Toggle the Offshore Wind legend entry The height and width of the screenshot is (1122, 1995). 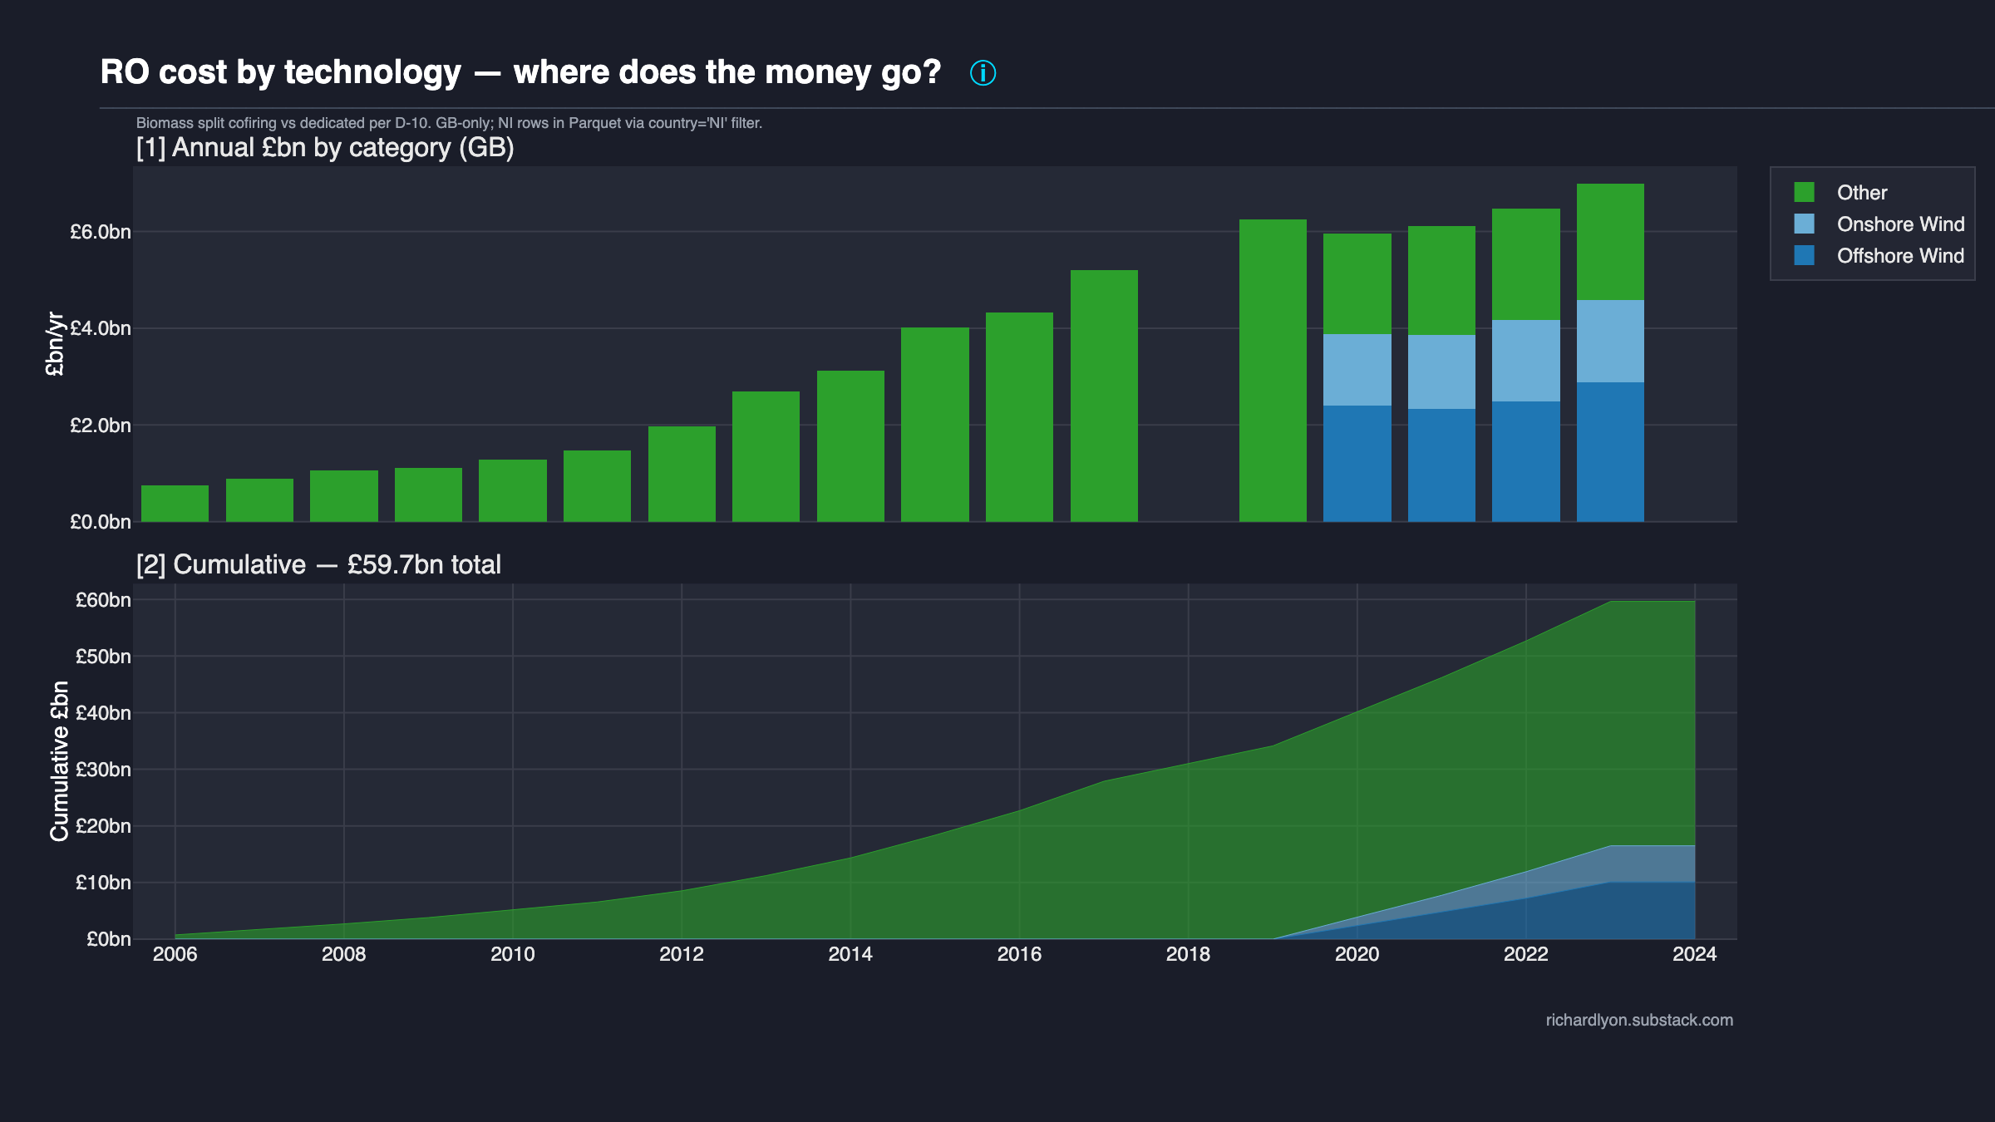pyautogui.click(x=1902, y=255)
